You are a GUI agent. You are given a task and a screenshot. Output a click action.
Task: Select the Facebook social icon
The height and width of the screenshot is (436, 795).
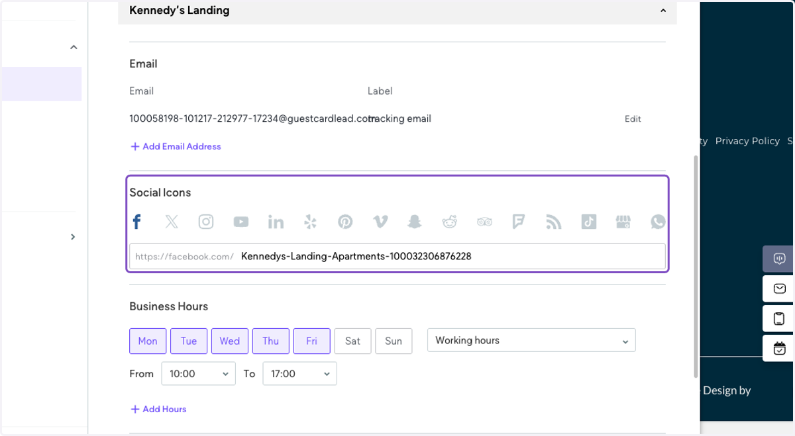tap(136, 222)
